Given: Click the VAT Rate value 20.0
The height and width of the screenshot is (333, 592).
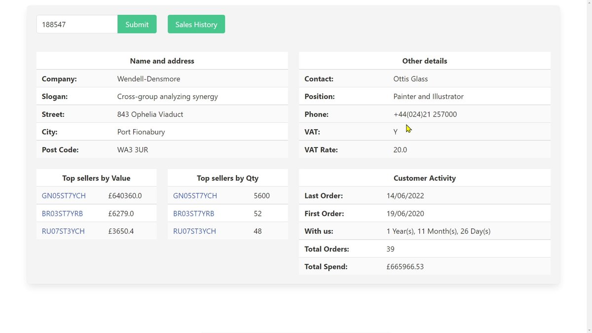Looking at the screenshot, I should (400, 150).
